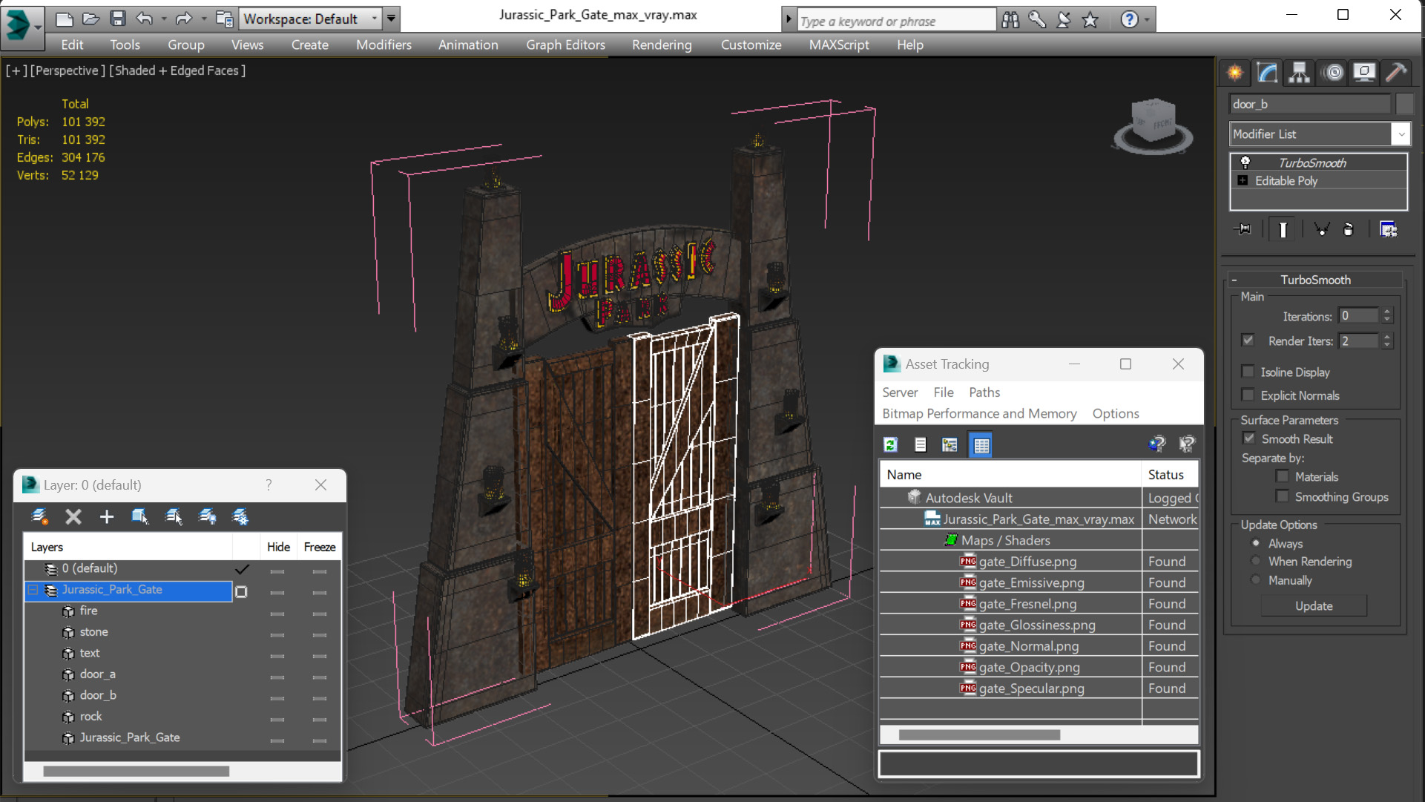
Task: Click the Pin Stack icon
Action: 1243,229
